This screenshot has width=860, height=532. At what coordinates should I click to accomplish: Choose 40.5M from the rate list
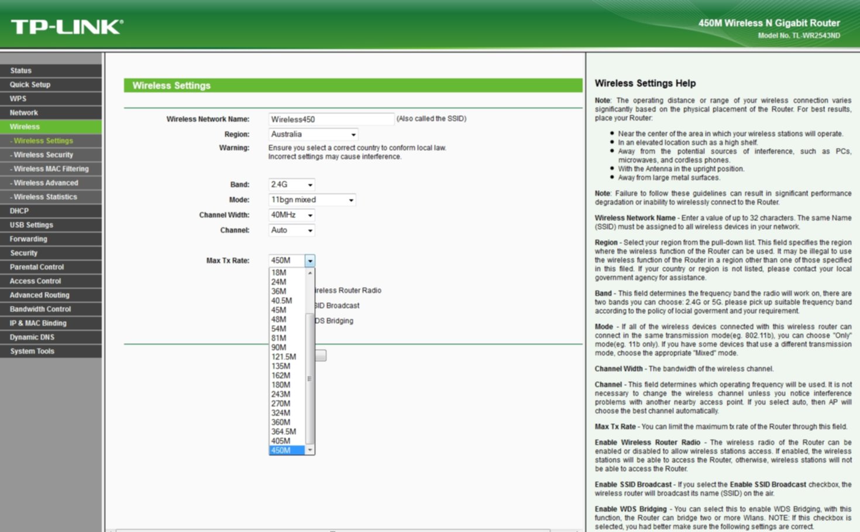pos(287,300)
